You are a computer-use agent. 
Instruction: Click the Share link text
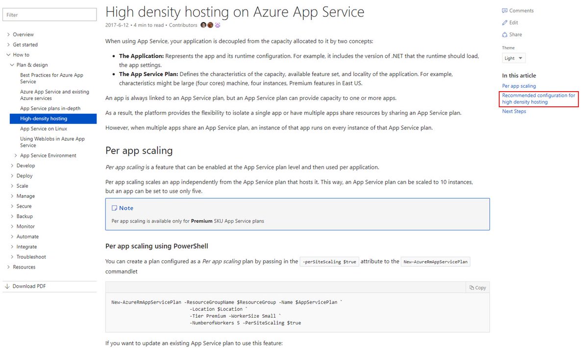pyautogui.click(x=515, y=35)
